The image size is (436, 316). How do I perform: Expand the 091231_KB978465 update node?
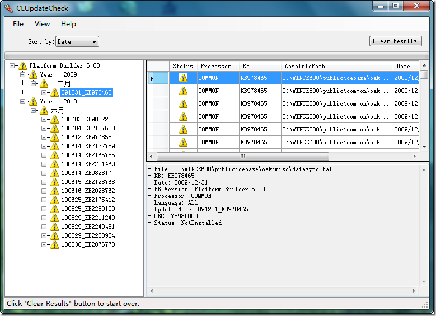click(44, 92)
